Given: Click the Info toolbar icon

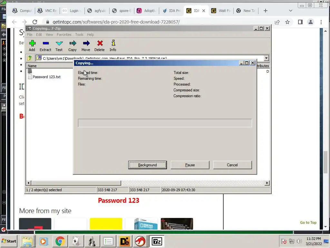Looking at the screenshot, I should pyautogui.click(x=113, y=46).
